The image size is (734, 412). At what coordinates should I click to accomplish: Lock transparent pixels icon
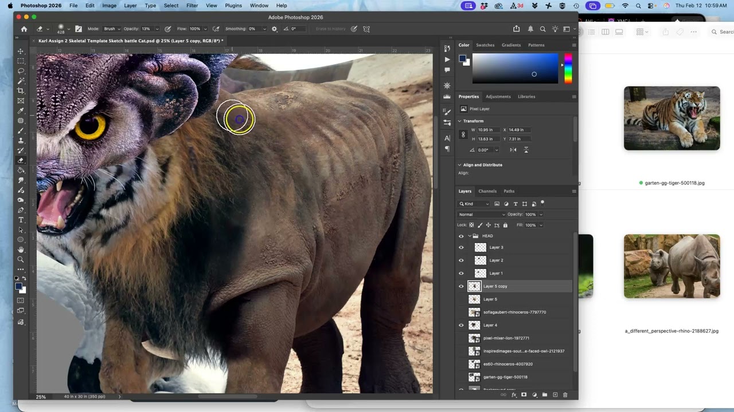tap(471, 225)
